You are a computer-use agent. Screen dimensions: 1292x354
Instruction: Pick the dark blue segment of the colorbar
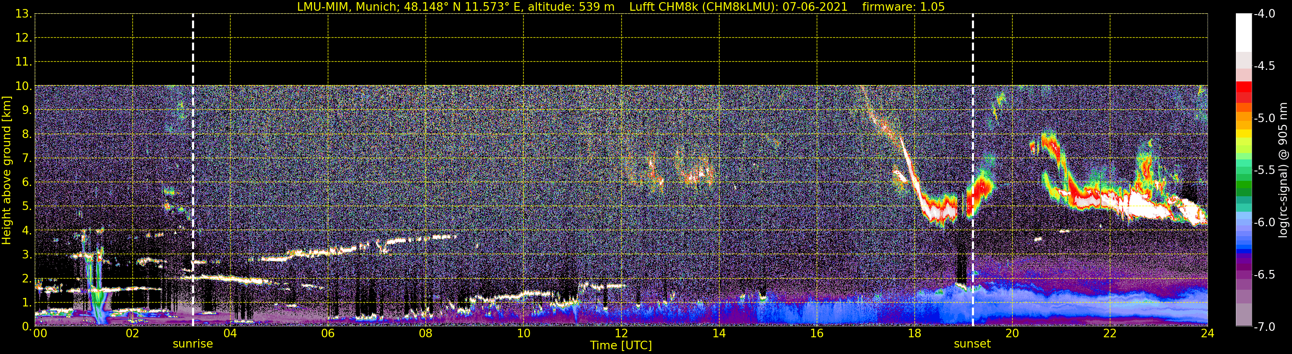(1244, 251)
